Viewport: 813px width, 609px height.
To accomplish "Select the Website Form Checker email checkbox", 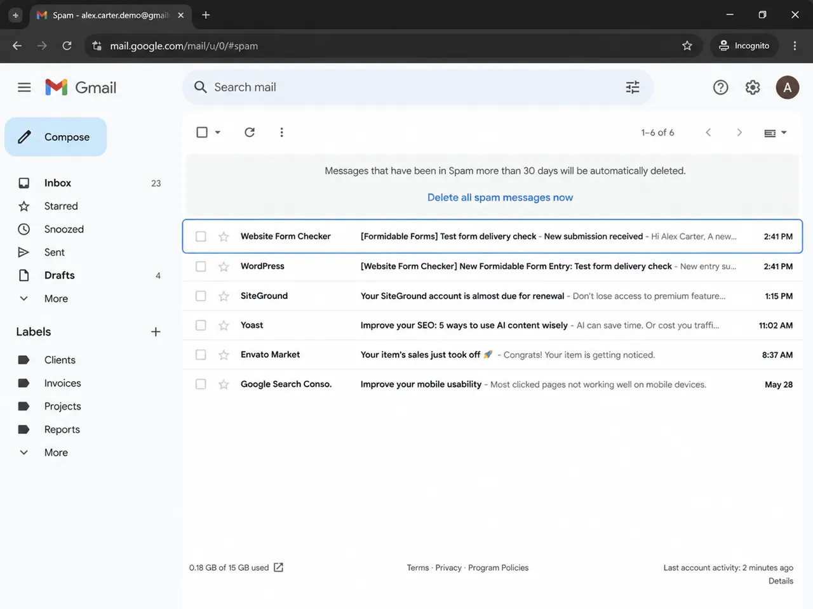I will point(201,237).
